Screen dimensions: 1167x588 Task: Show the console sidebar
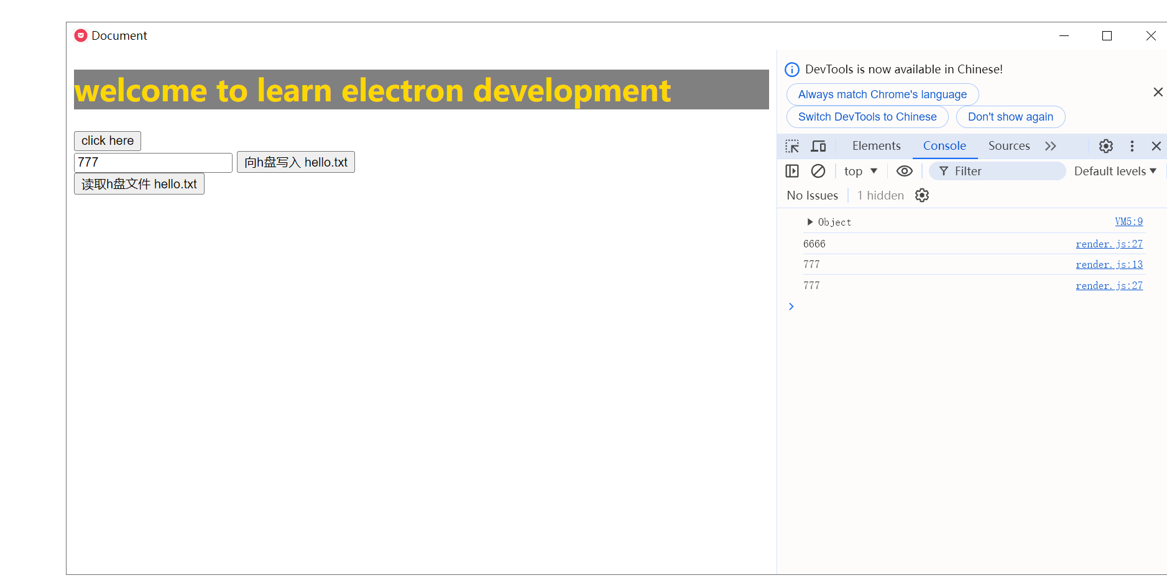click(792, 171)
